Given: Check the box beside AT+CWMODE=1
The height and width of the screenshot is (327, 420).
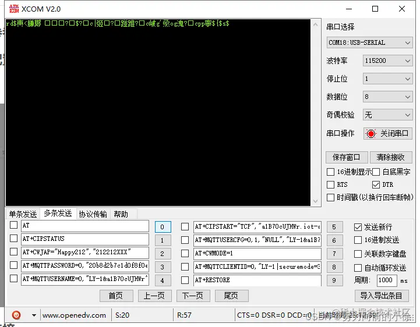Looking at the screenshot, I should pyautogui.click(x=185, y=253).
